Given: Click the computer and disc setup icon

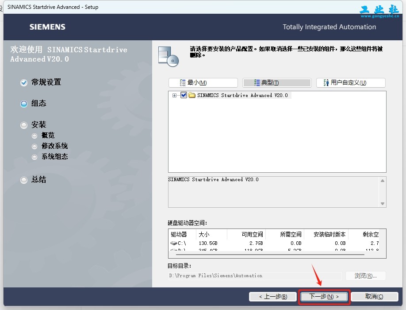Looking at the screenshot, I should 169,57.
